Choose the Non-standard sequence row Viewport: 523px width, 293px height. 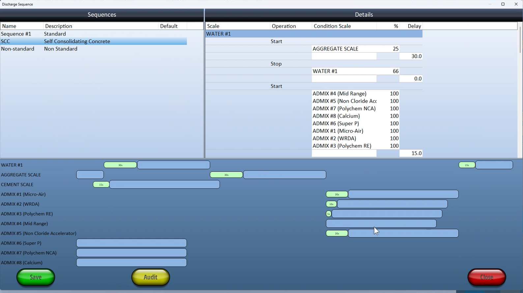94,49
